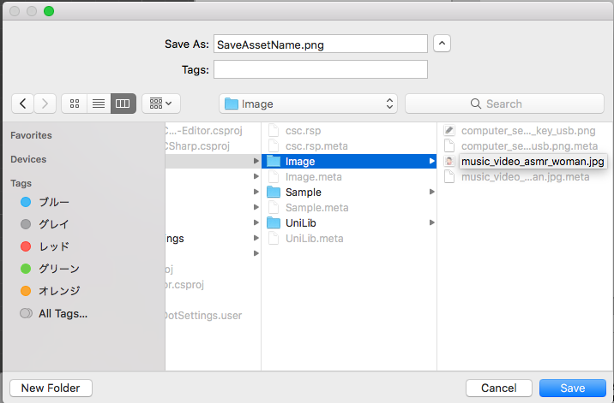
Task: Click the Save As filename field
Action: (321, 44)
